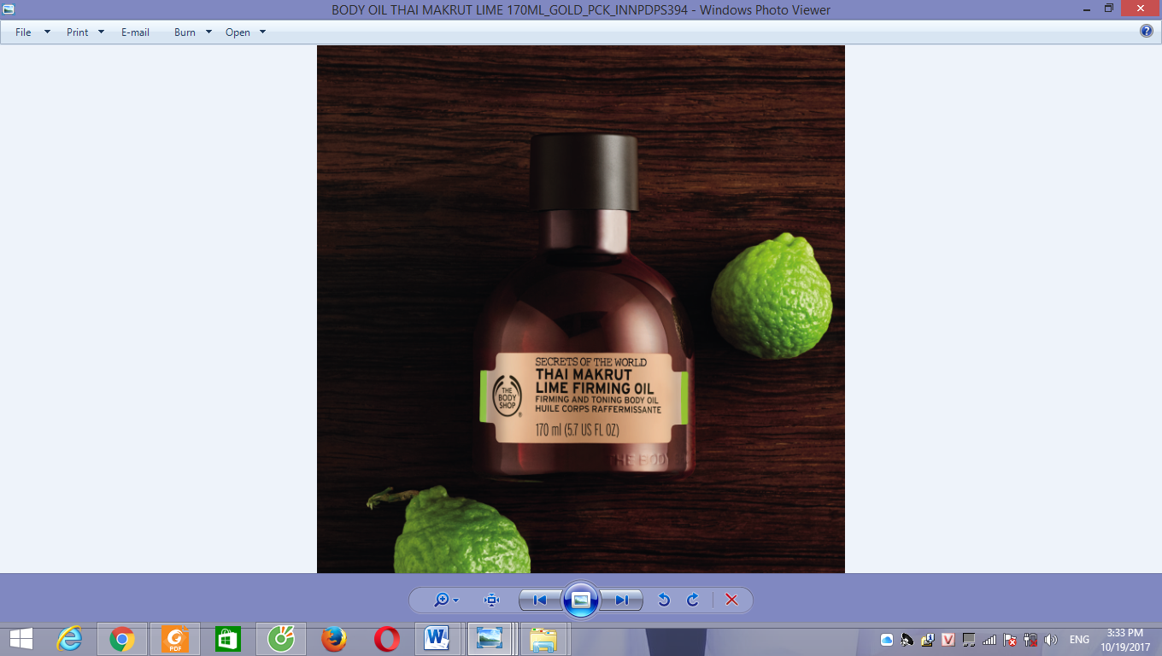Image resolution: width=1162 pixels, height=656 pixels.
Task: Start the slide show
Action: click(x=581, y=600)
